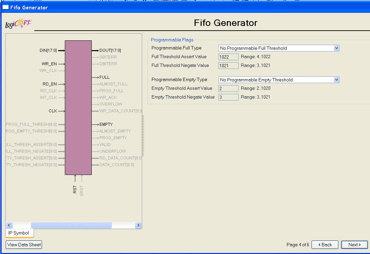Click the DATA_COUNT[9:0] output label
The image size is (370, 254).
(117, 165)
